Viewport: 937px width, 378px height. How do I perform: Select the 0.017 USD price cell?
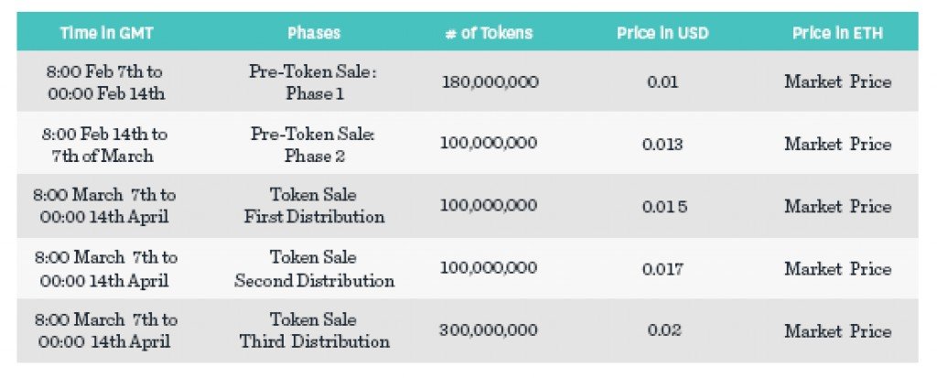[x=662, y=269]
